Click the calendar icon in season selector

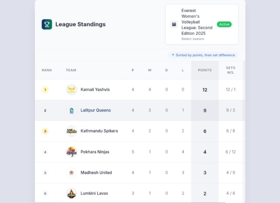click(174, 24)
